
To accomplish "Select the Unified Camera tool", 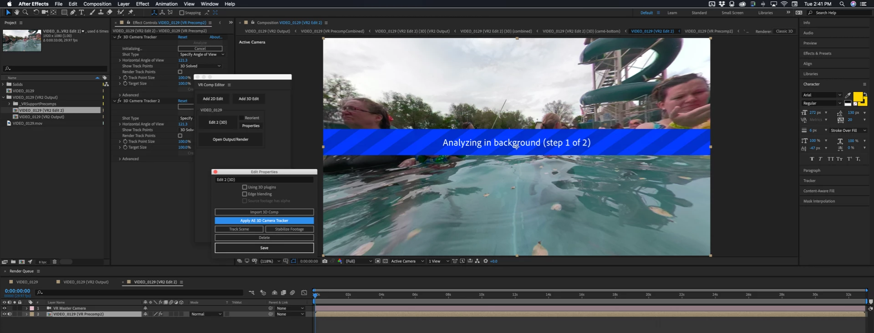I will [45, 12].
